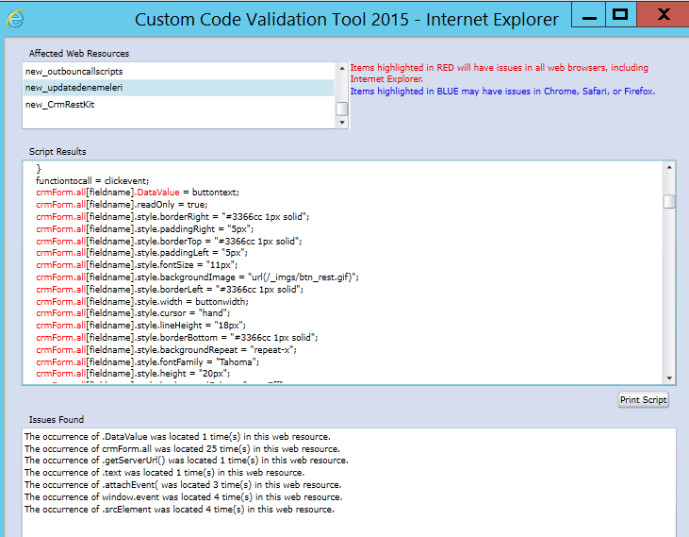This screenshot has height=537, width=689.
Task: Select new_outbouncallscripts web resource
Action: pos(74,71)
